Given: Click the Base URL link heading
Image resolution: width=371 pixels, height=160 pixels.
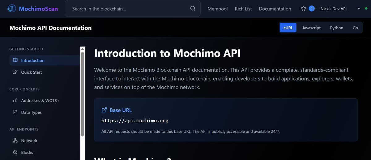Looking at the screenshot, I should click(x=121, y=110).
